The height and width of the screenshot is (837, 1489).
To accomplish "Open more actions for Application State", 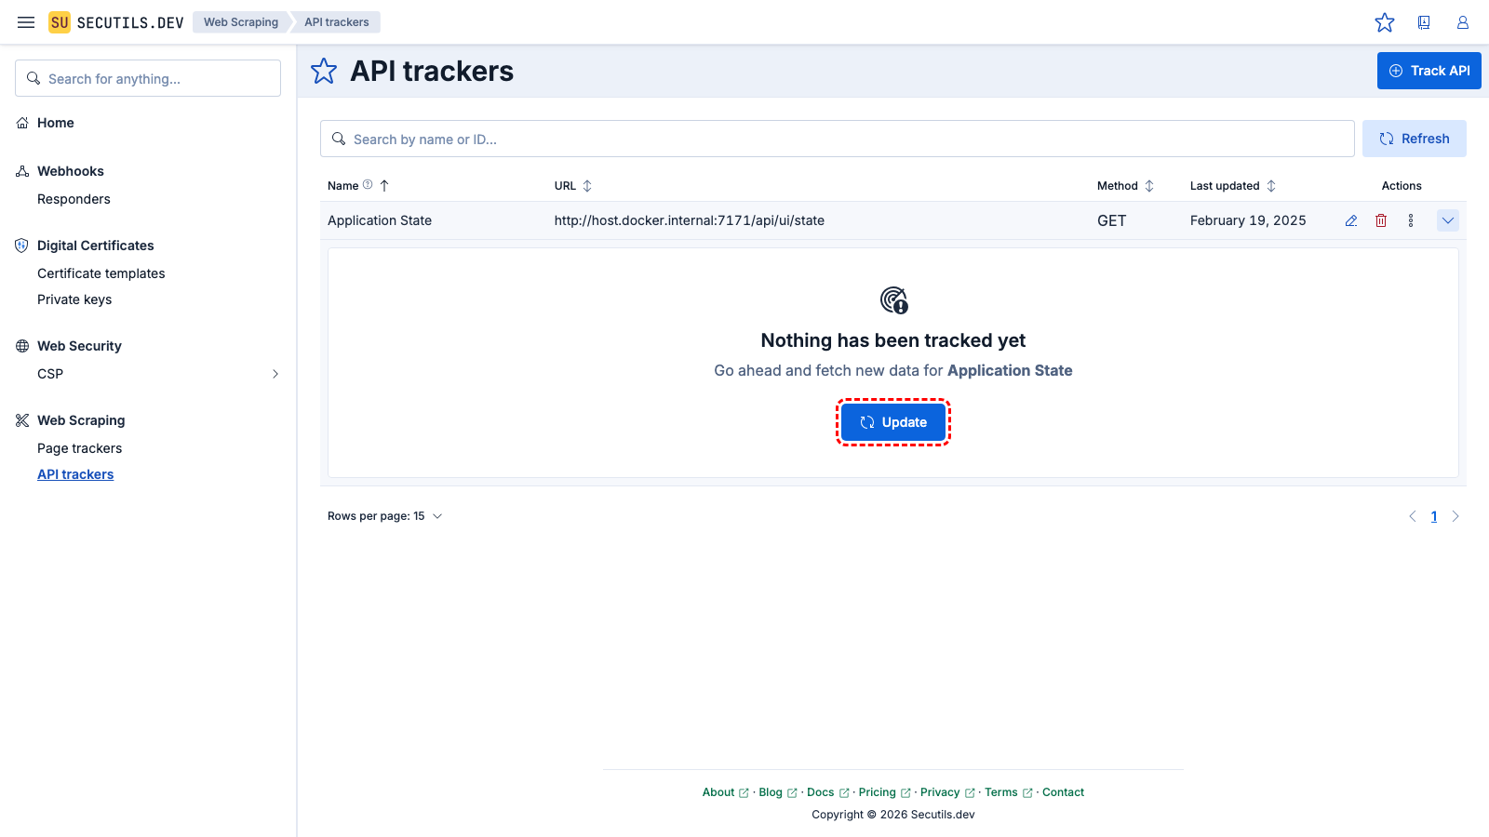I will click(x=1411, y=220).
